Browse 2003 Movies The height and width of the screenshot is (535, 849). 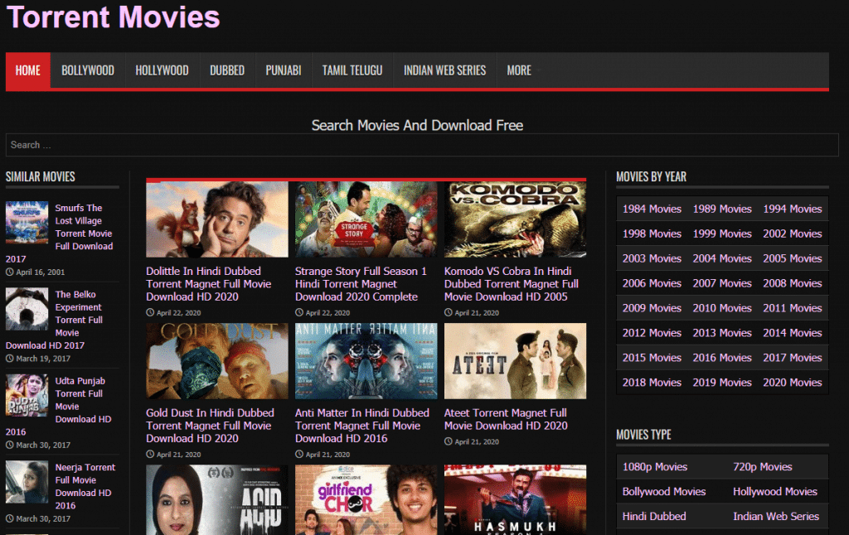652,258
